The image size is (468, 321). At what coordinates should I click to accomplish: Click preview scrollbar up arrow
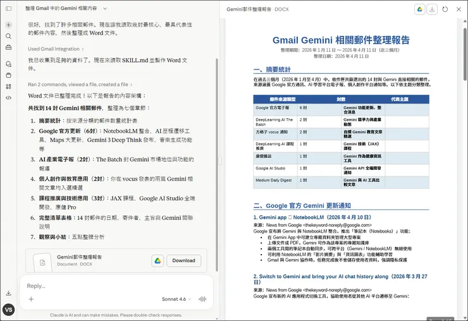pos(465,21)
